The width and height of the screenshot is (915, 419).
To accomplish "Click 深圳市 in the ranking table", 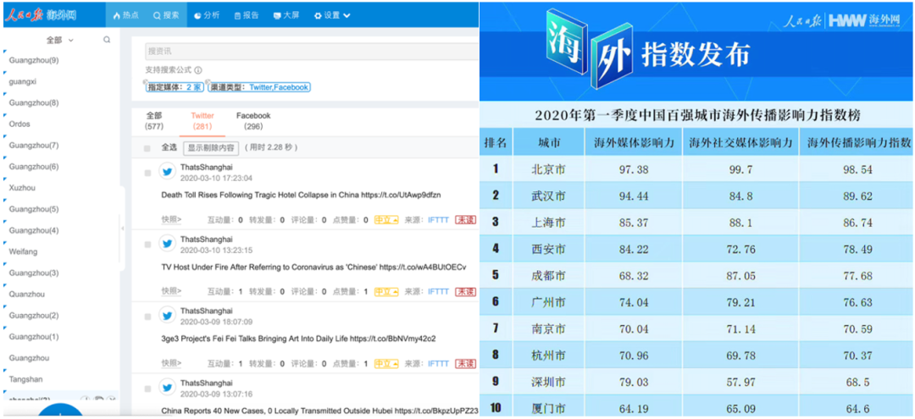I will point(548,382).
